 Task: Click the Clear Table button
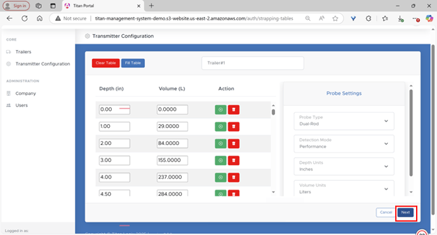point(105,63)
